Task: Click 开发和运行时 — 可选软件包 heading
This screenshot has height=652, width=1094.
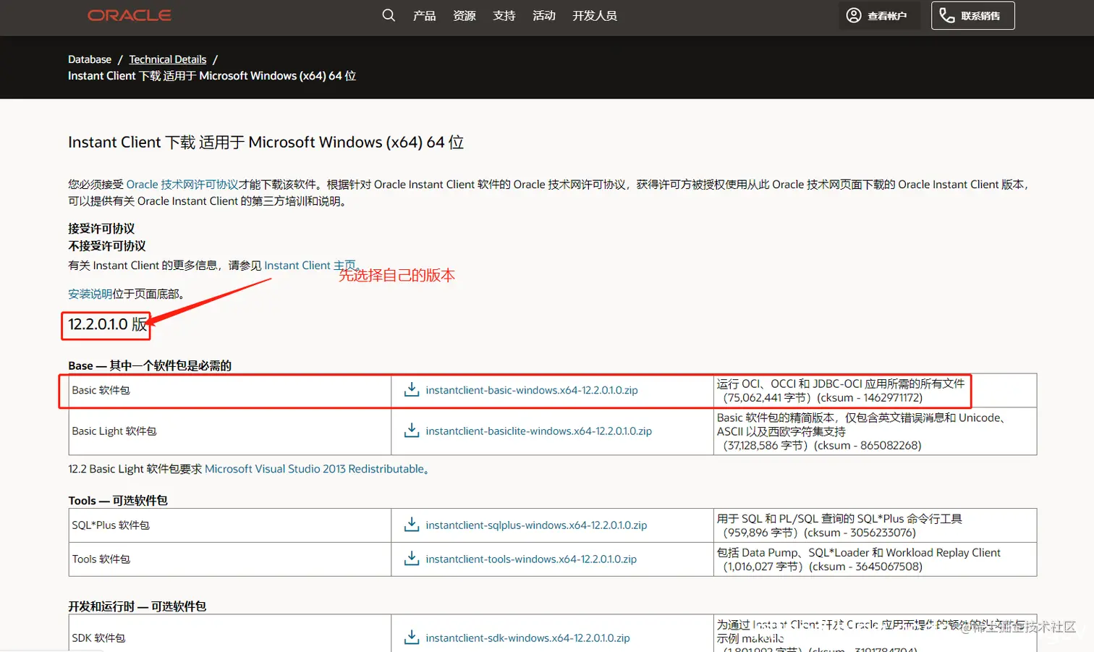Action: 137,606
